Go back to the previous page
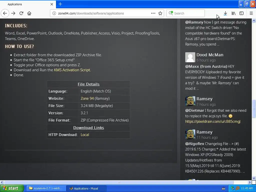Screen dimensions: 256x192 (x=5, y=13)
